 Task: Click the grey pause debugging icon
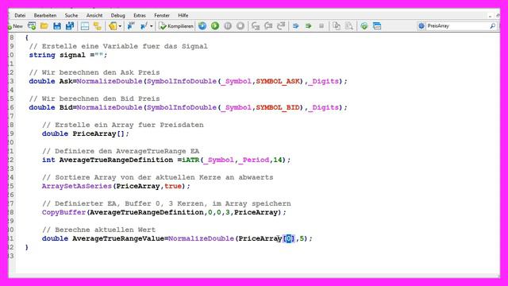[x=228, y=26]
